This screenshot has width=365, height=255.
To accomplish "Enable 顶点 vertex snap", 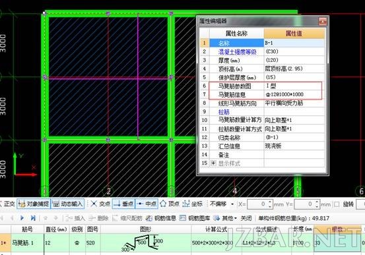I will pos(170,204).
